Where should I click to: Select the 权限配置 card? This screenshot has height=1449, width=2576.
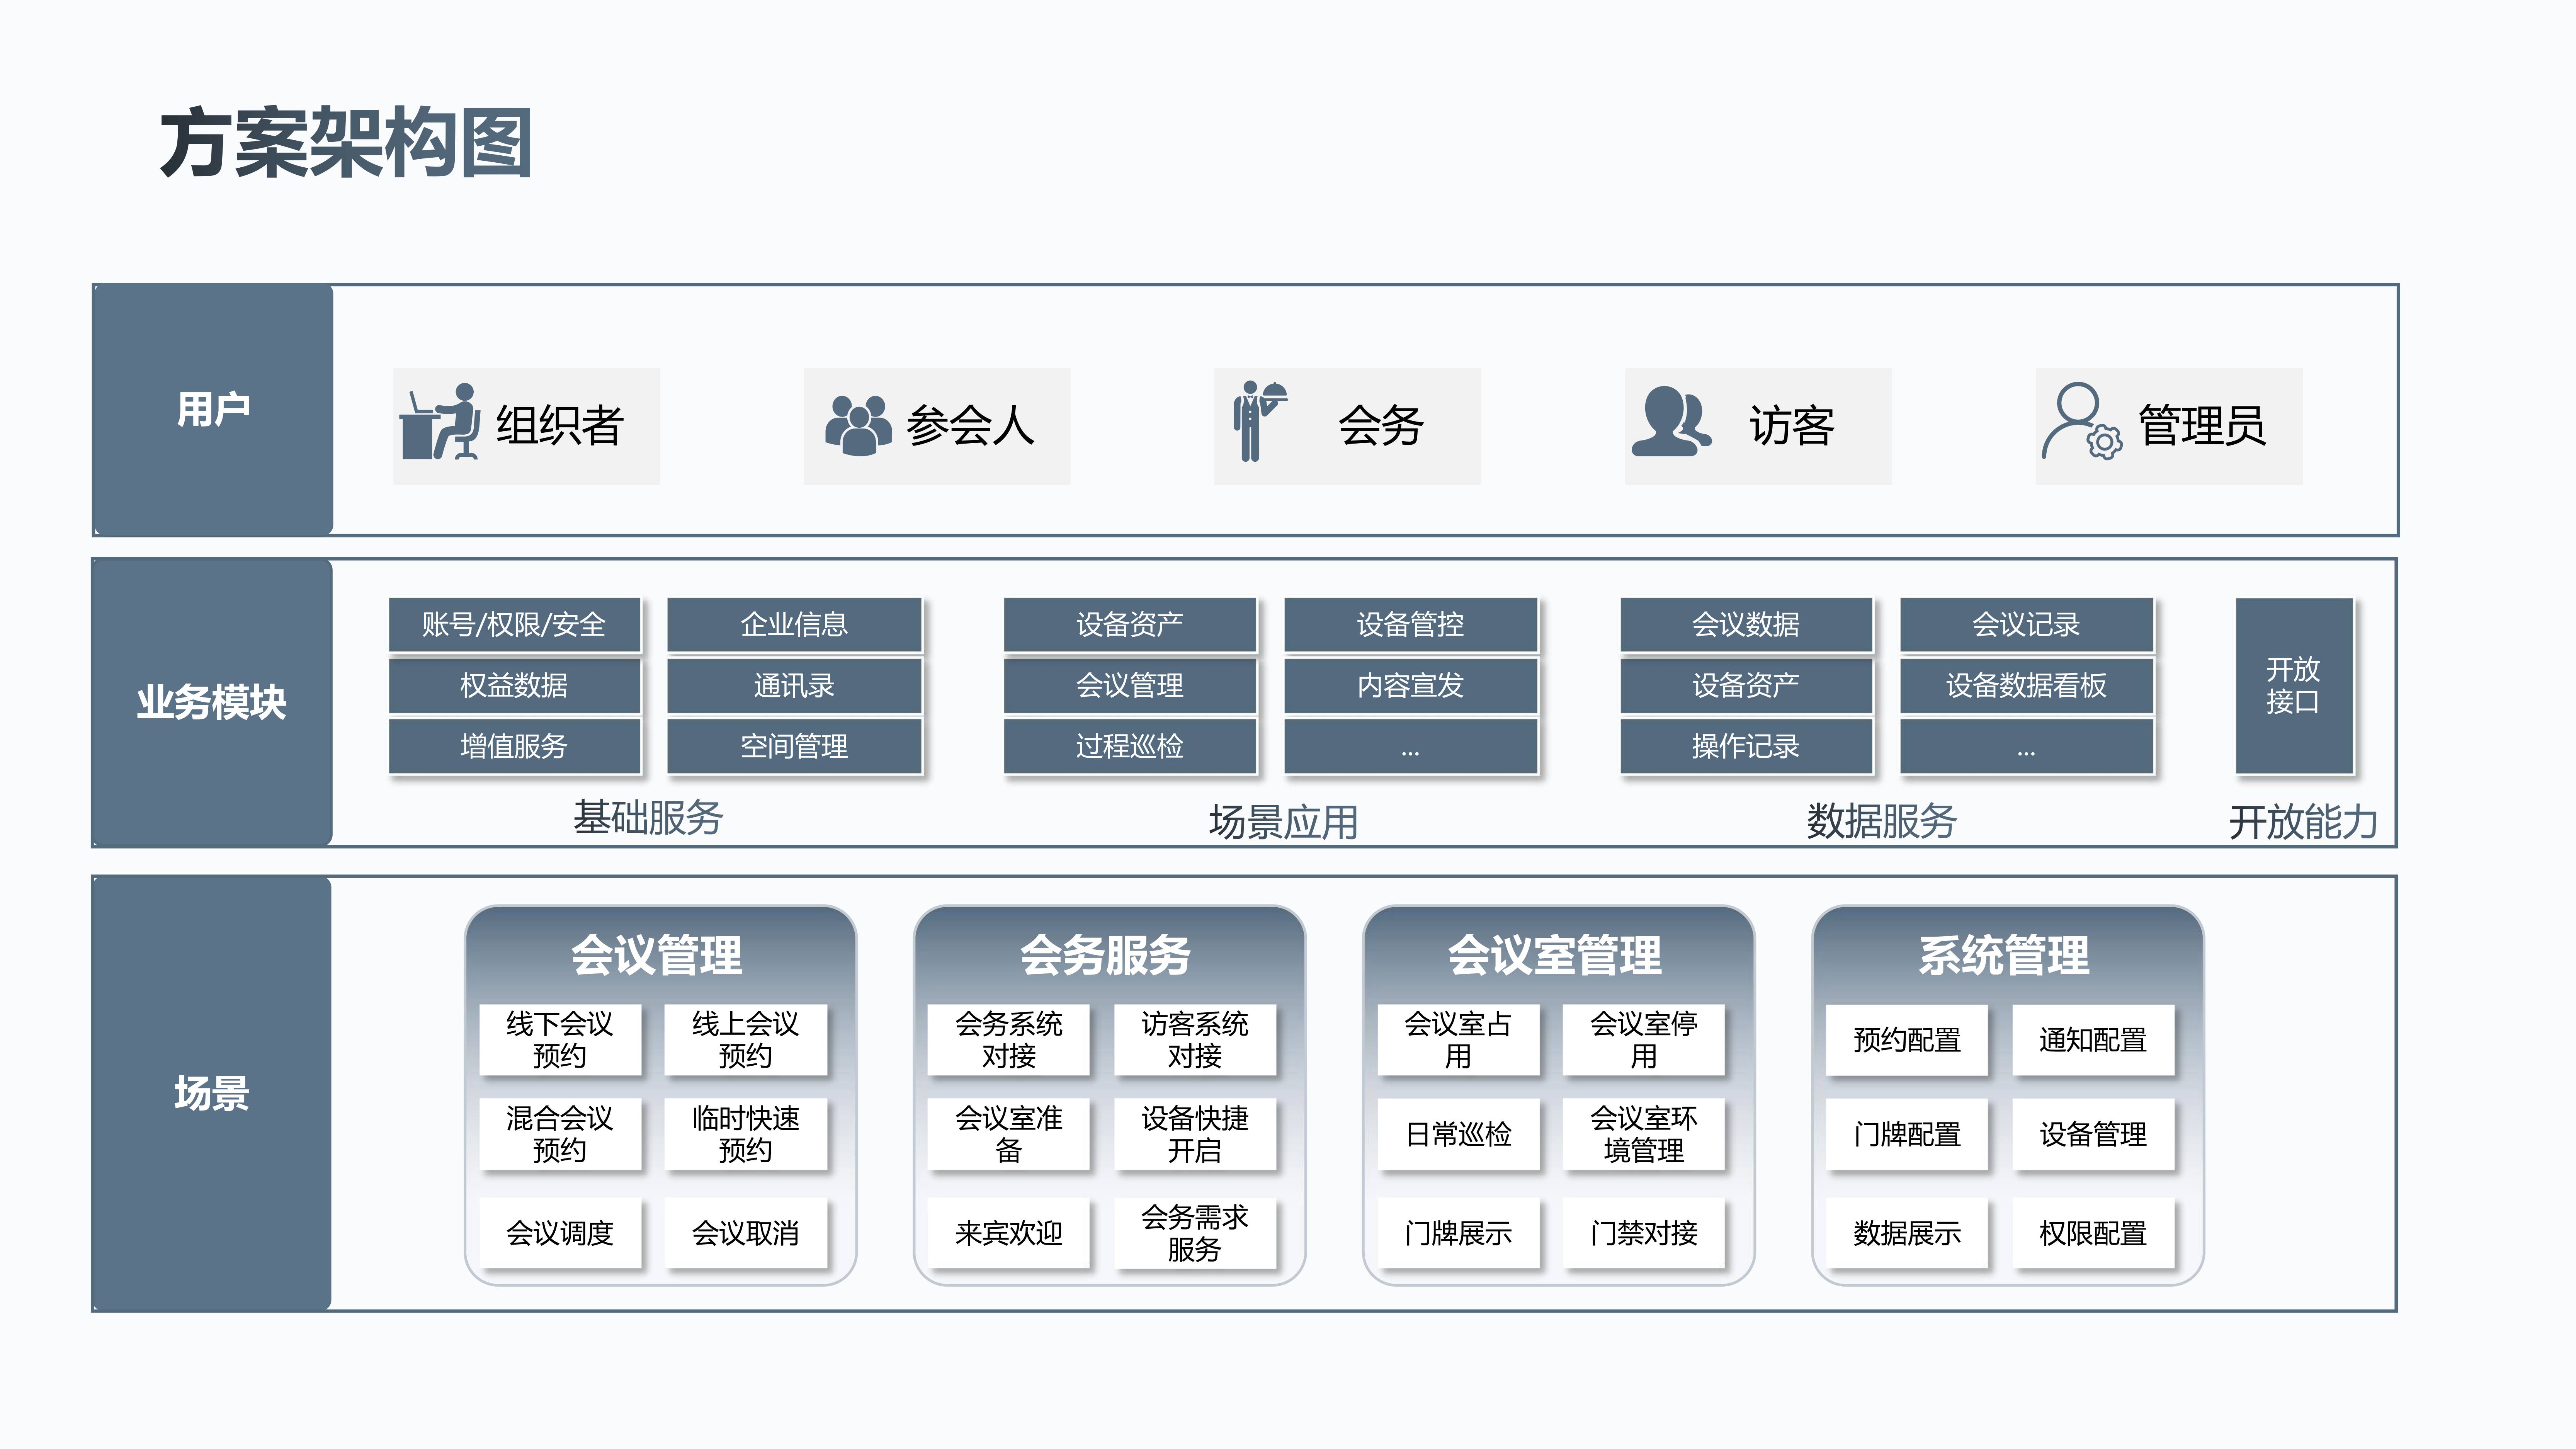(x=2093, y=1233)
